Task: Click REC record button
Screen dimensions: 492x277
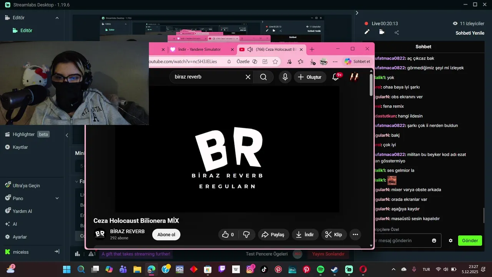Action: click(x=297, y=254)
